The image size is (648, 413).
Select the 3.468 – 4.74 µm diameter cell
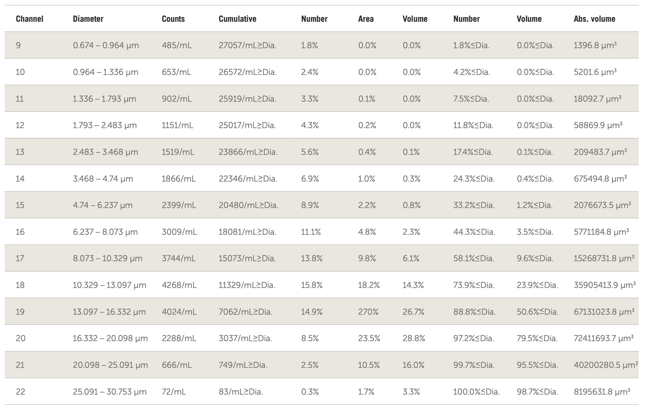pos(103,179)
